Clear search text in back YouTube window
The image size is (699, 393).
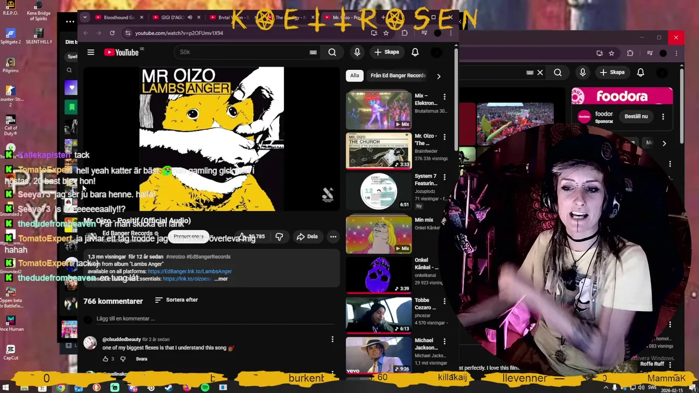coord(540,72)
